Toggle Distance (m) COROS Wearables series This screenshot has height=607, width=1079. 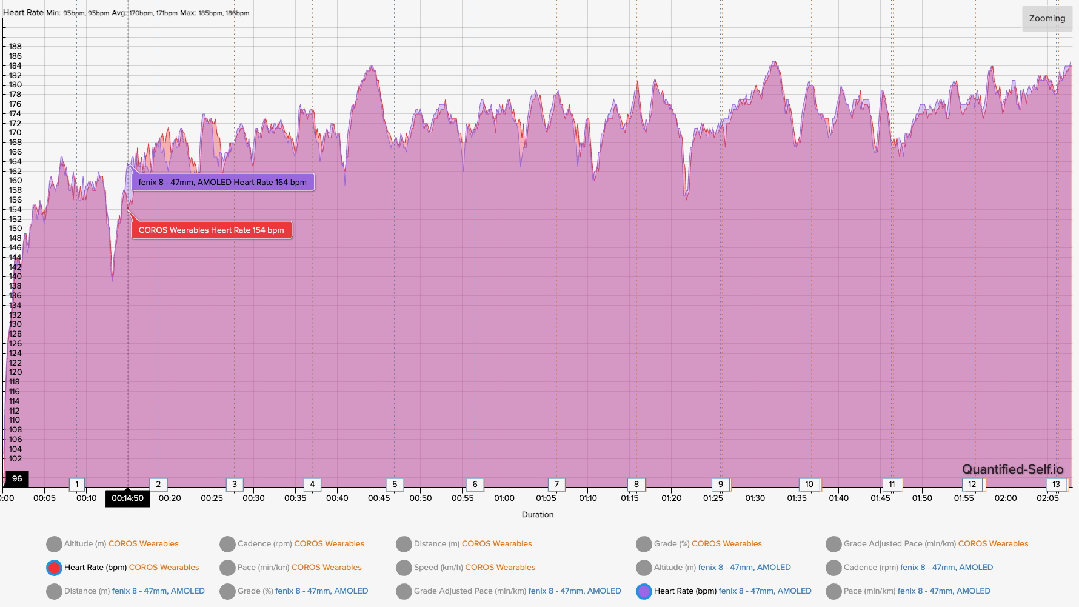tap(464, 544)
